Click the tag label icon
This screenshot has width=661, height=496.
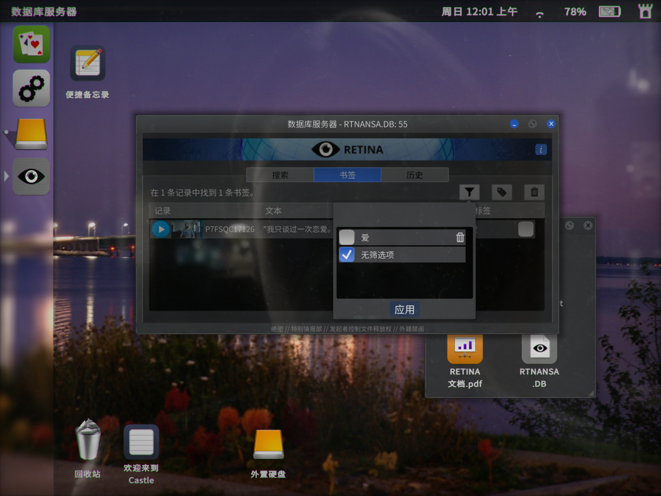502,192
